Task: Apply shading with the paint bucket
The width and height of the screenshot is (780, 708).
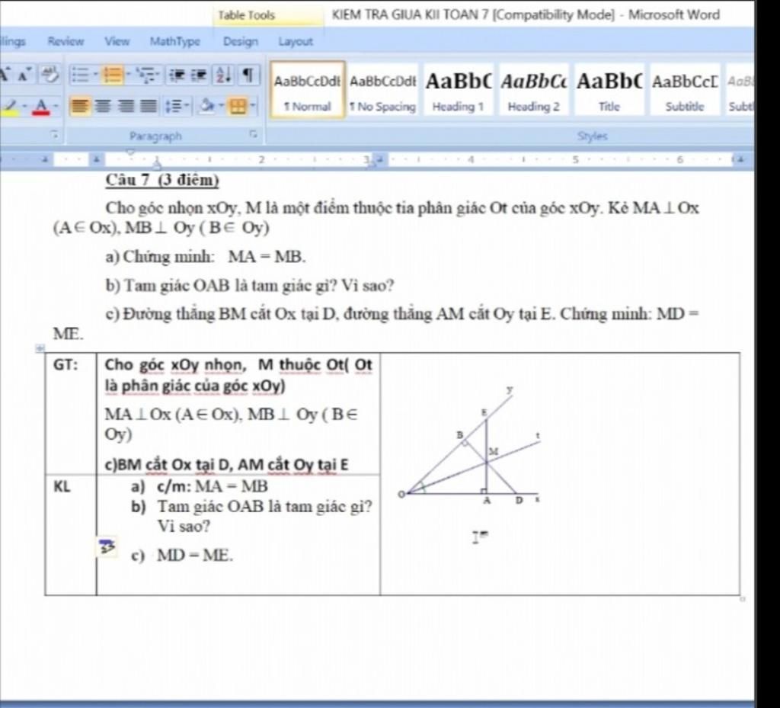Action: pyautogui.click(x=206, y=106)
